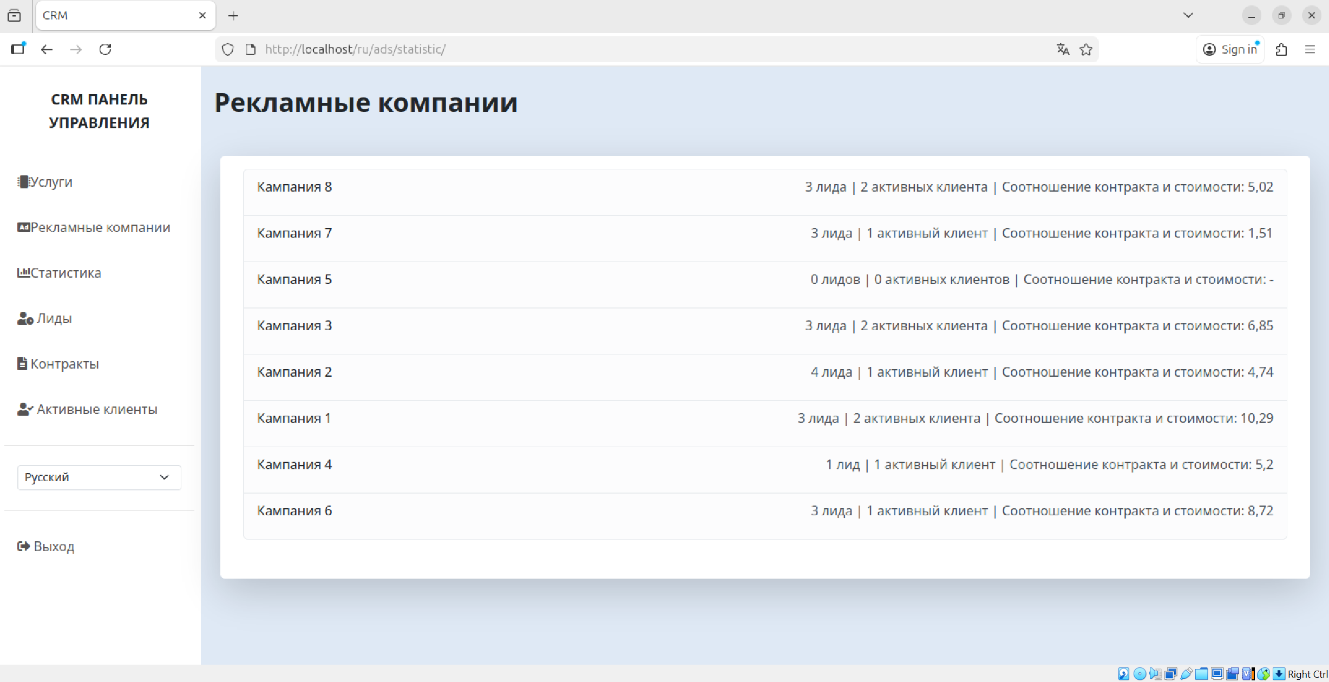The width and height of the screenshot is (1329, 682).
Task: Select Кампания 4 row
Action: (x=765, y=470)
